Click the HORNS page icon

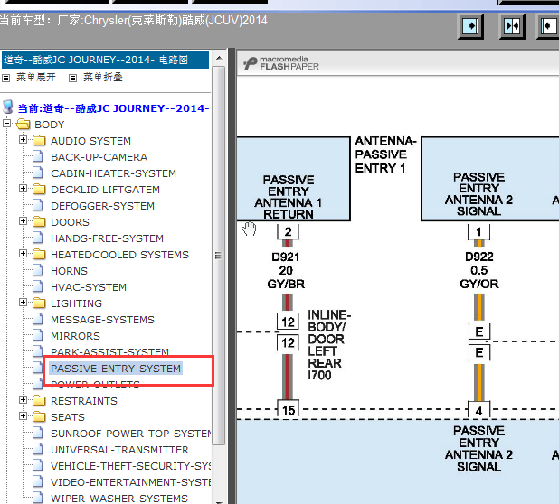point(38,270)
